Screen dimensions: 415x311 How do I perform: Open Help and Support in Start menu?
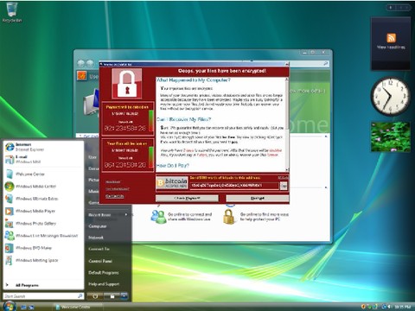tap(104, 284)
